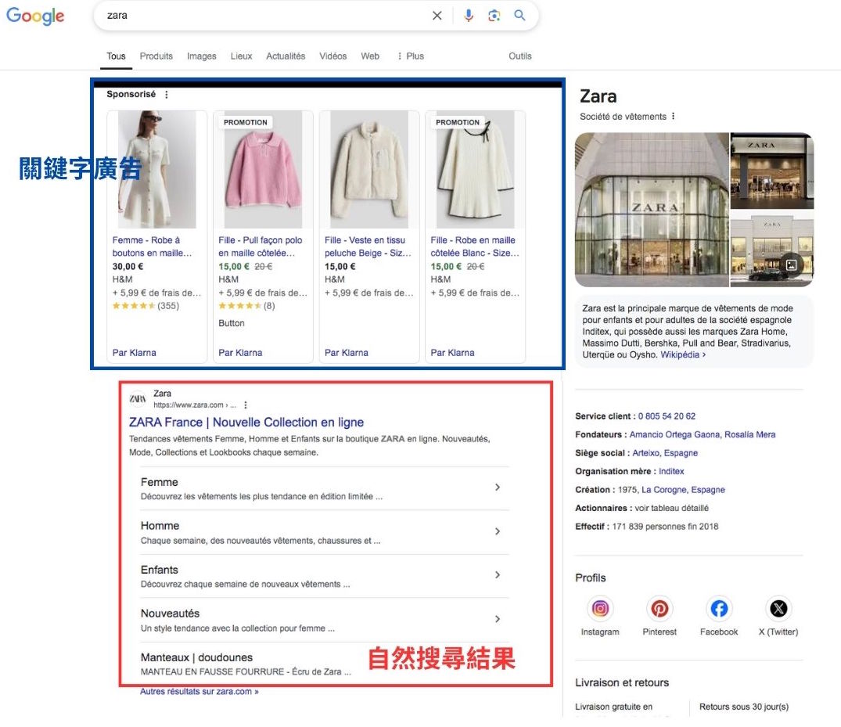Expand the Nouveautés sitelink chevron
Viewport: 841px width, 727px height.
(x=498, y=619)
